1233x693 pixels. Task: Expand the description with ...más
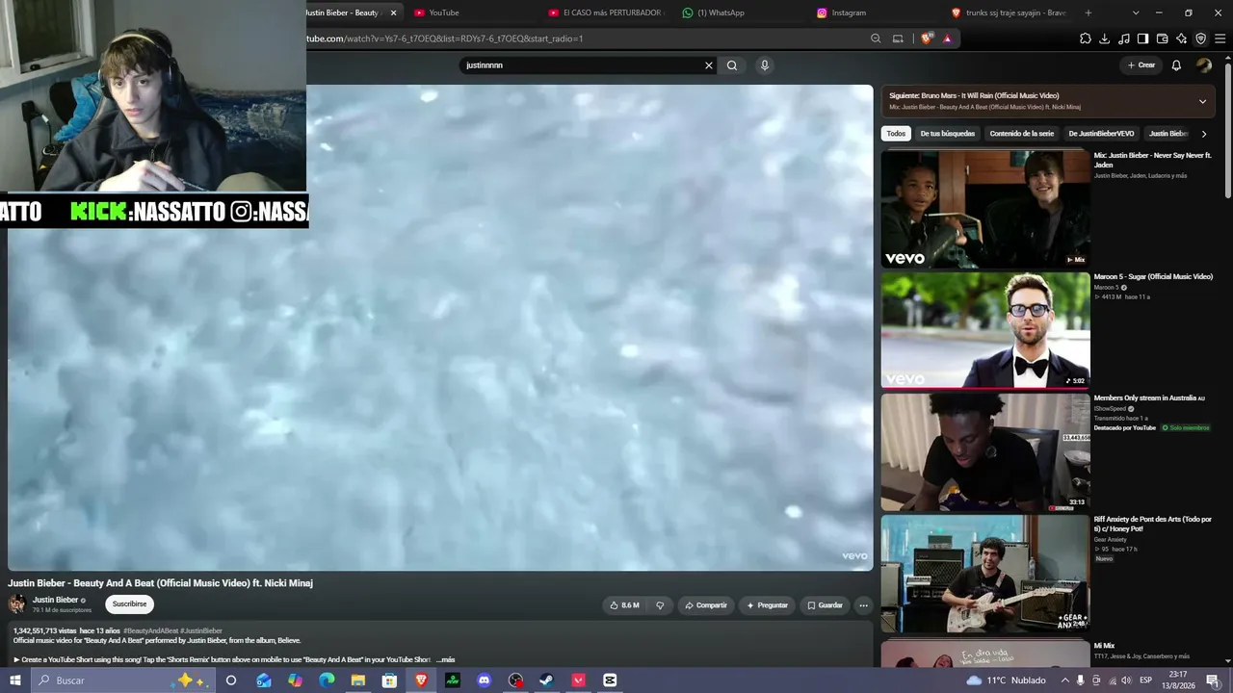[445, 659]
